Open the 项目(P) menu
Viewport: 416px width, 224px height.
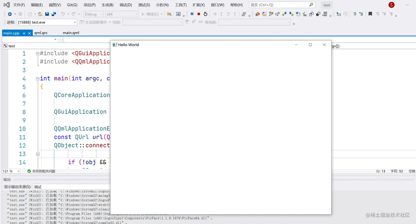[x=90, y=5]
